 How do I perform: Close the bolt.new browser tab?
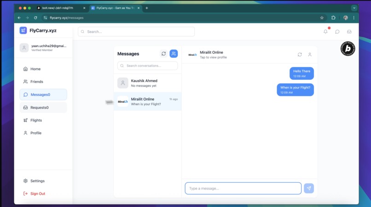pos(84,8)
